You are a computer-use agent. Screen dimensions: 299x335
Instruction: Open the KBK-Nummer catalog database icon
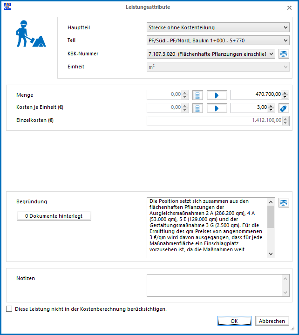pyautogui.click(x=284, y=54)
